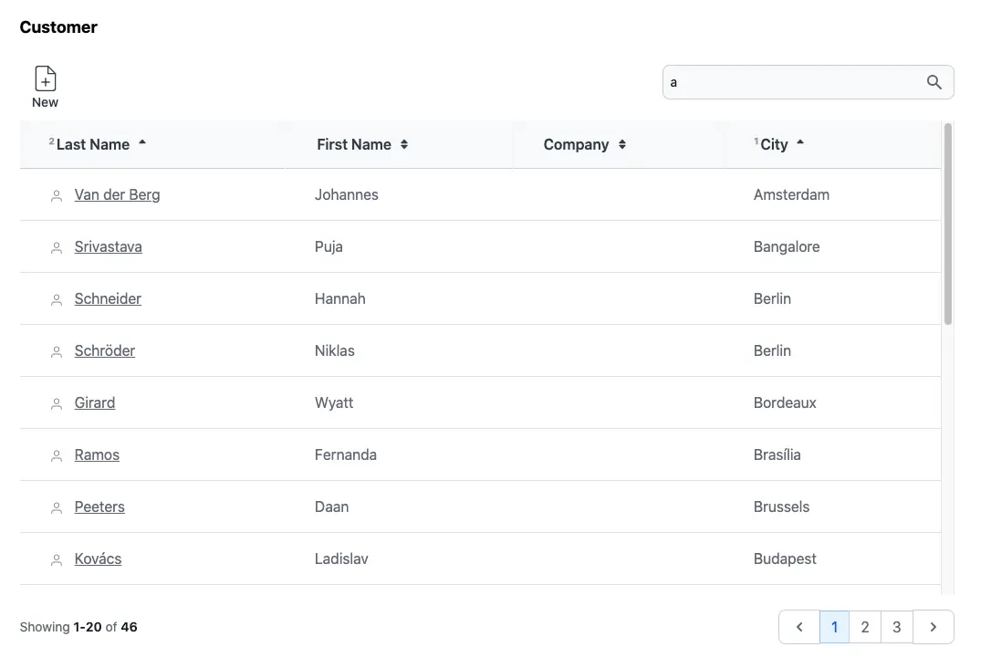Open the Ramos customer link

(x=97, y=454)
